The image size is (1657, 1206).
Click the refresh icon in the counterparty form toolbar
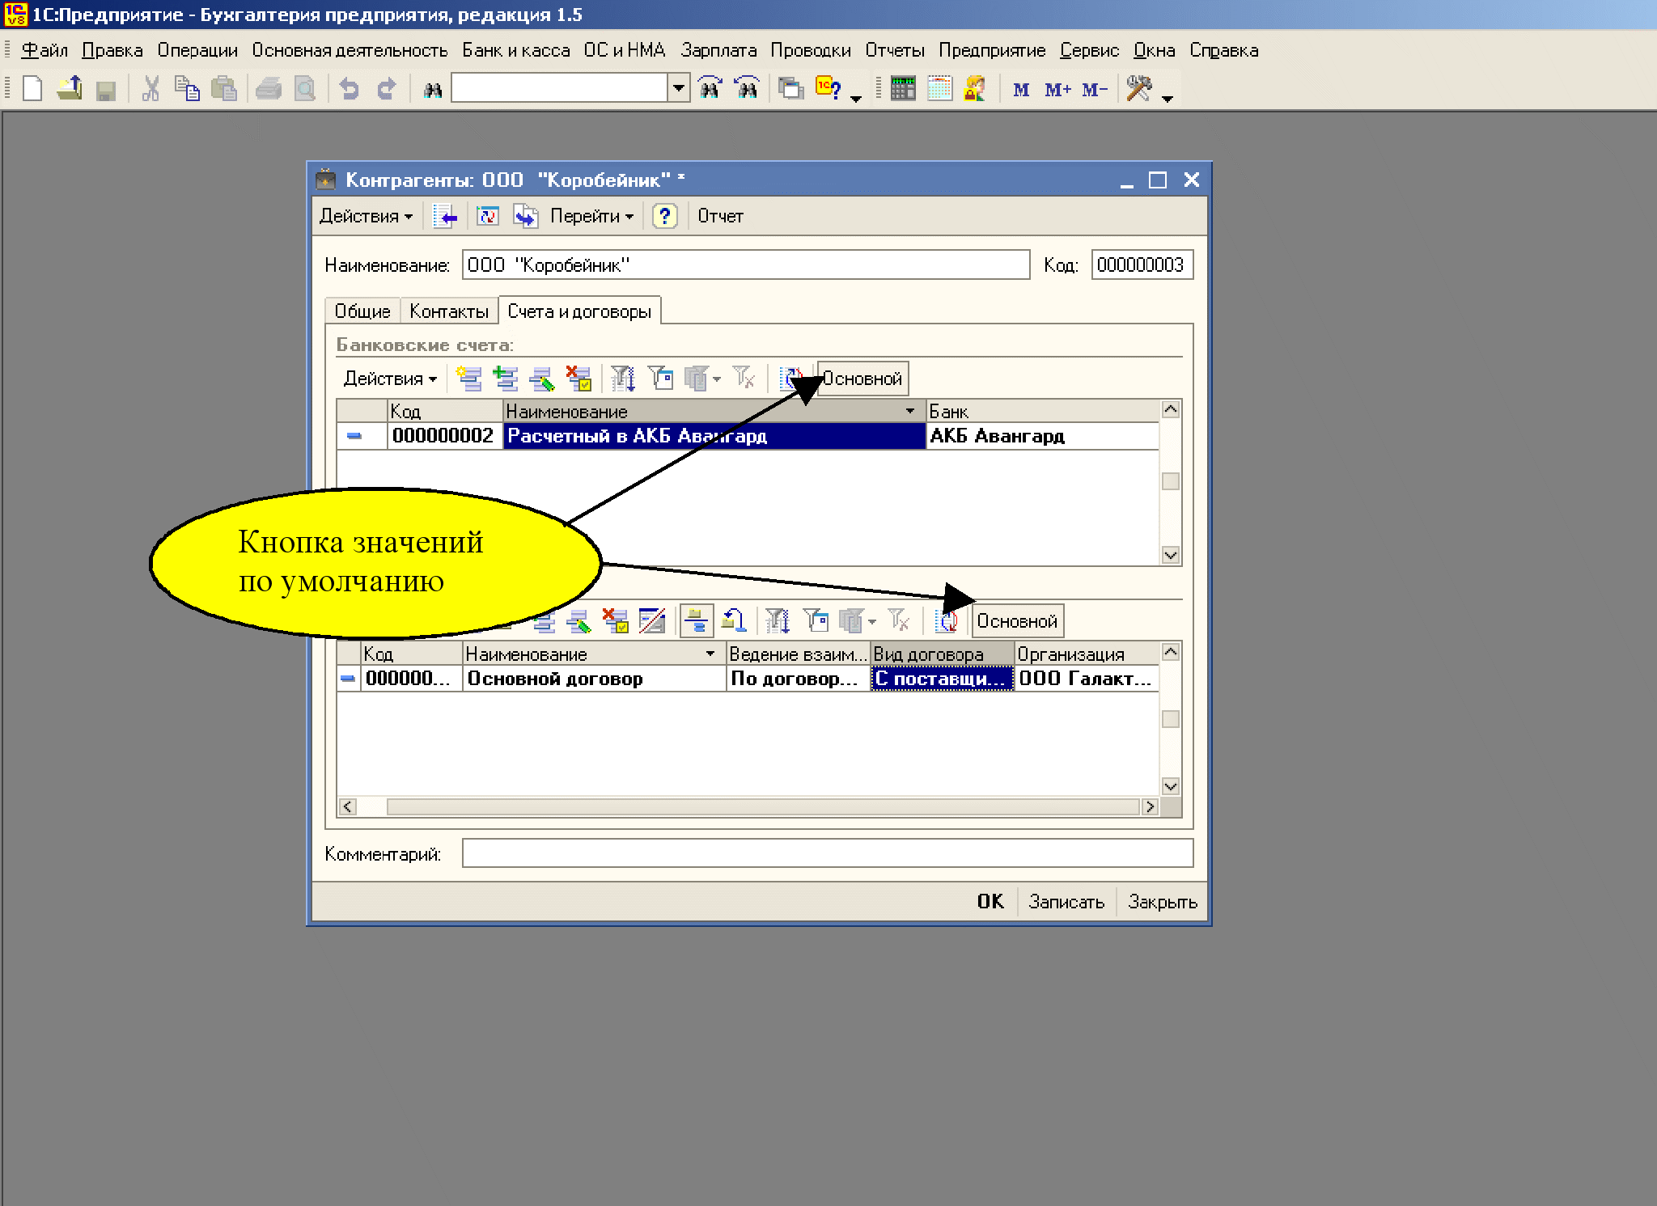(488, 216)
